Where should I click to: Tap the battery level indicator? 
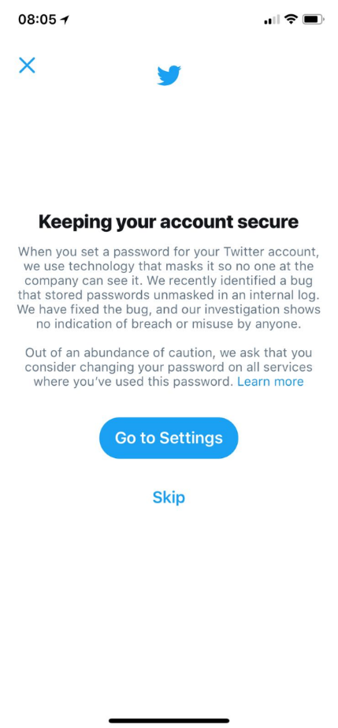tap(314, 20)
